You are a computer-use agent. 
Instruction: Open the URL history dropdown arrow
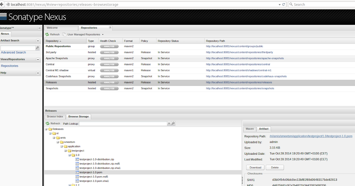pyautogui.click(x=280, y=4)
